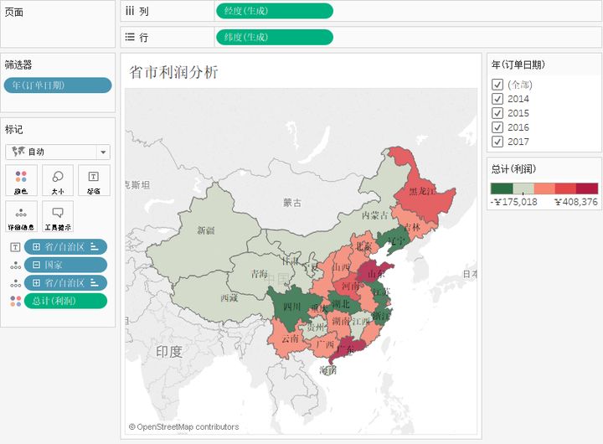Click the 青海 province on the map
603x444 pixels.
[x=259, y=274]
